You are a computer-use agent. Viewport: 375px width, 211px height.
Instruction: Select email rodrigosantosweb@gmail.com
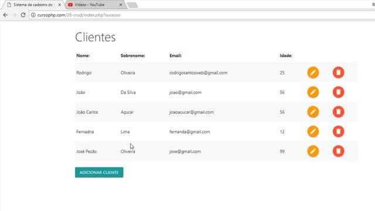pos(198,73)
